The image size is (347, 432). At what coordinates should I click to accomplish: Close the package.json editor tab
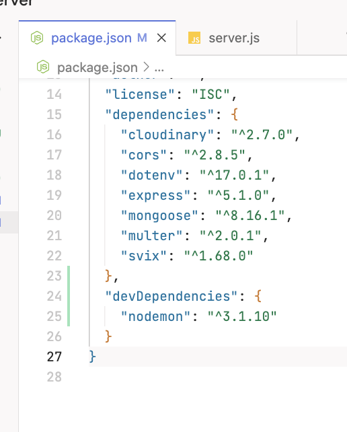click(x=161, y=38)
